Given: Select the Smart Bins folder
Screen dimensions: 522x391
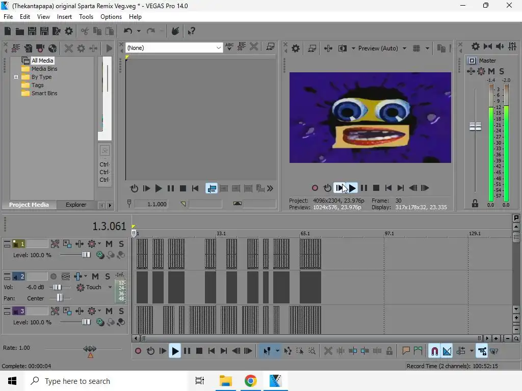Looking at the screenshot, I should pos(44,93).
